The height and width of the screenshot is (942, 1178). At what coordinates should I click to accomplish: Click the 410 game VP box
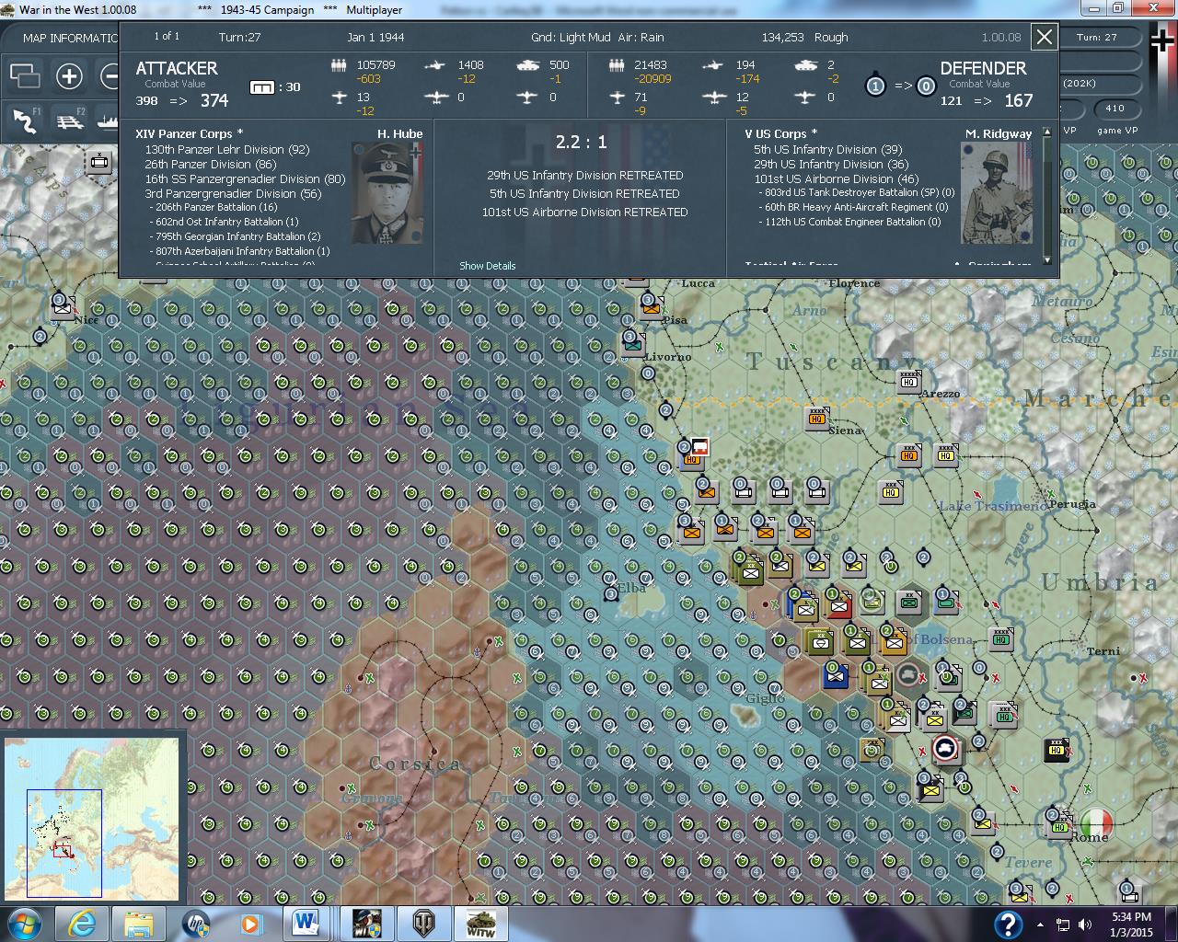1114,109
